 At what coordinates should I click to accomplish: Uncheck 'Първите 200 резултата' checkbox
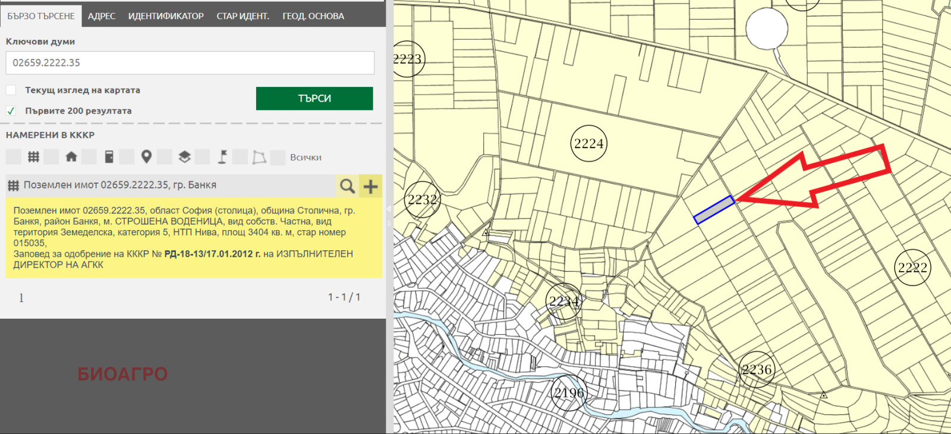pos(11,111)
